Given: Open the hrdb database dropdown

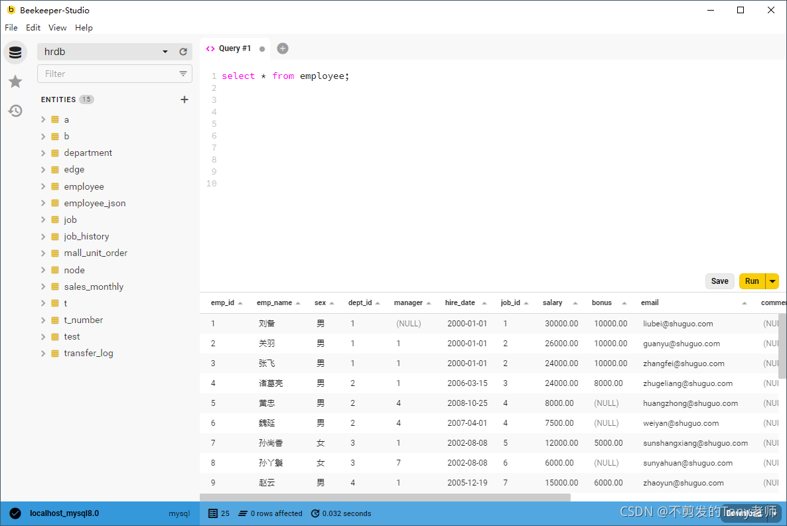Looking at the screenshot, I should (165, 52).
